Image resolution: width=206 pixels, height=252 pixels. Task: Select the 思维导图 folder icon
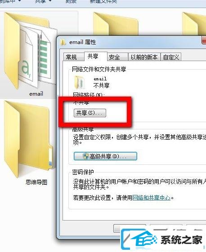28,139
